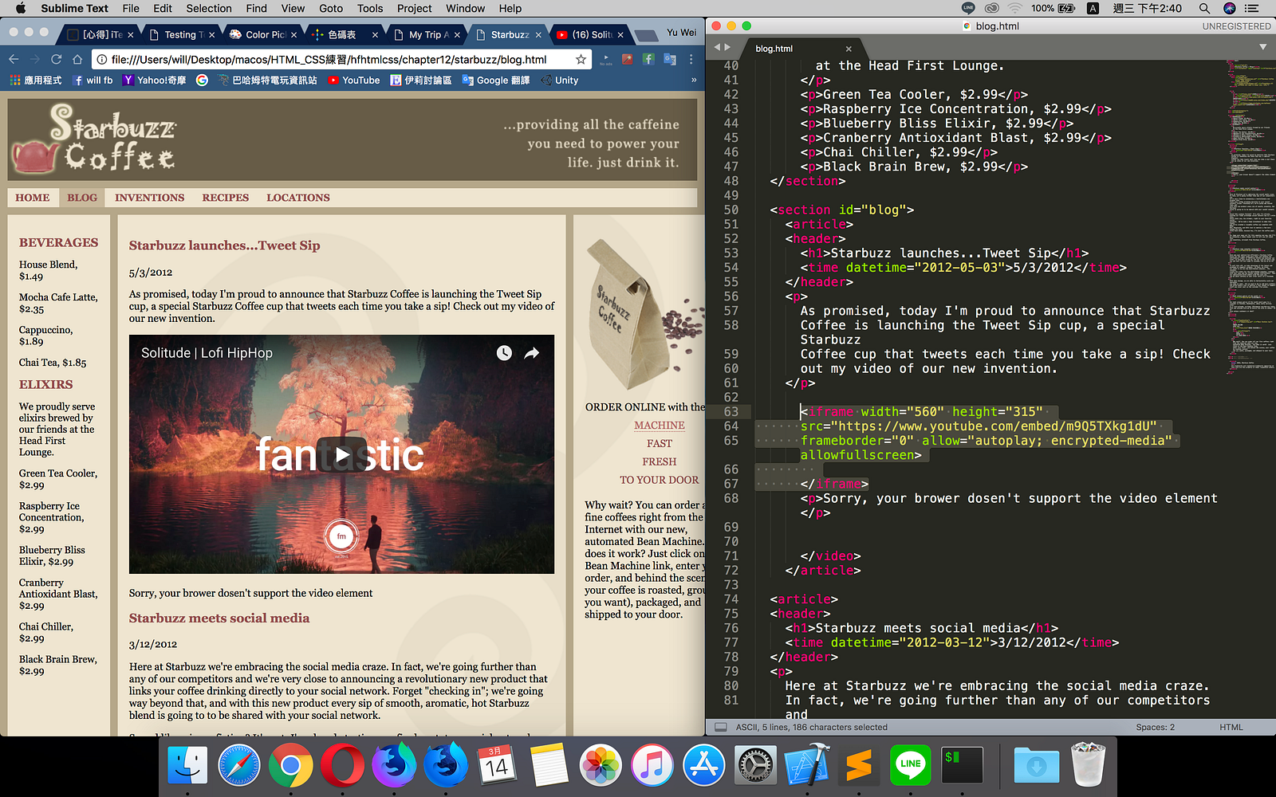Launch Safari from the Dock
This screenshot has width=1276, height=797.
tap(239, 766)
